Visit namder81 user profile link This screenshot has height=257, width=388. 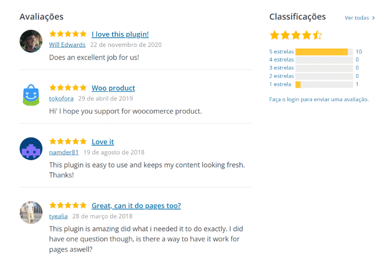click(64, 152)
